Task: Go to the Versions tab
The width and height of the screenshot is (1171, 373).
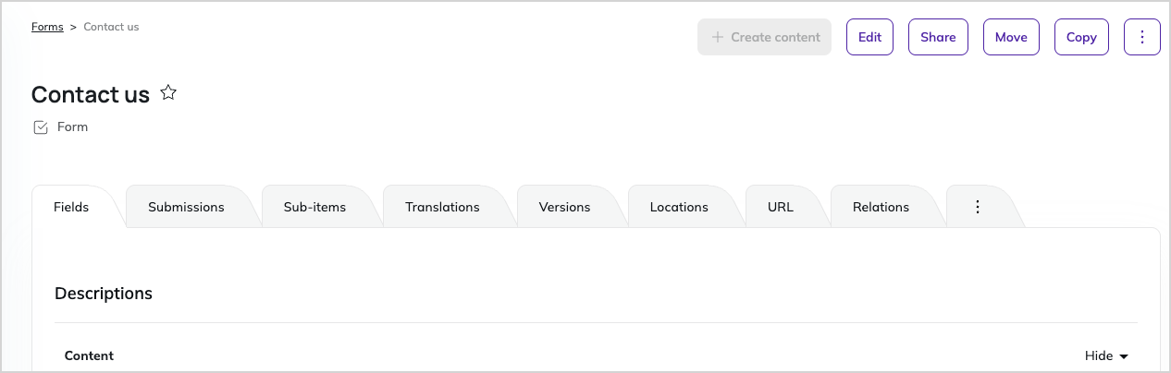Action: pos(564,207)
